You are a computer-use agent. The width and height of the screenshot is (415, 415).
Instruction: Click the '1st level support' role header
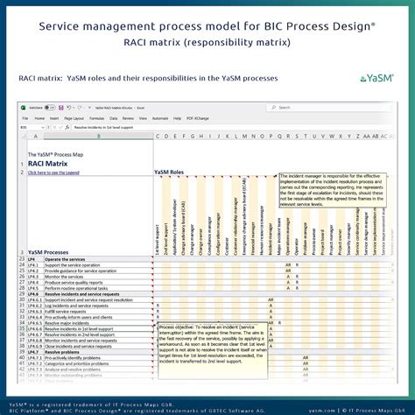pos(158,240)
